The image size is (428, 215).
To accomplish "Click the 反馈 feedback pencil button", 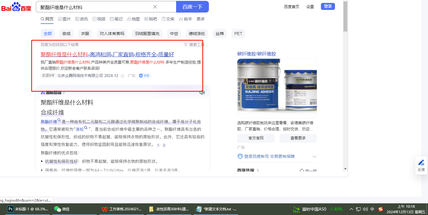I will point(421,165).
